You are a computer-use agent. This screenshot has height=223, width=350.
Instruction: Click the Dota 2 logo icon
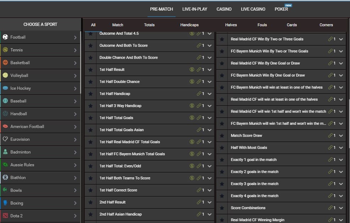5,216
